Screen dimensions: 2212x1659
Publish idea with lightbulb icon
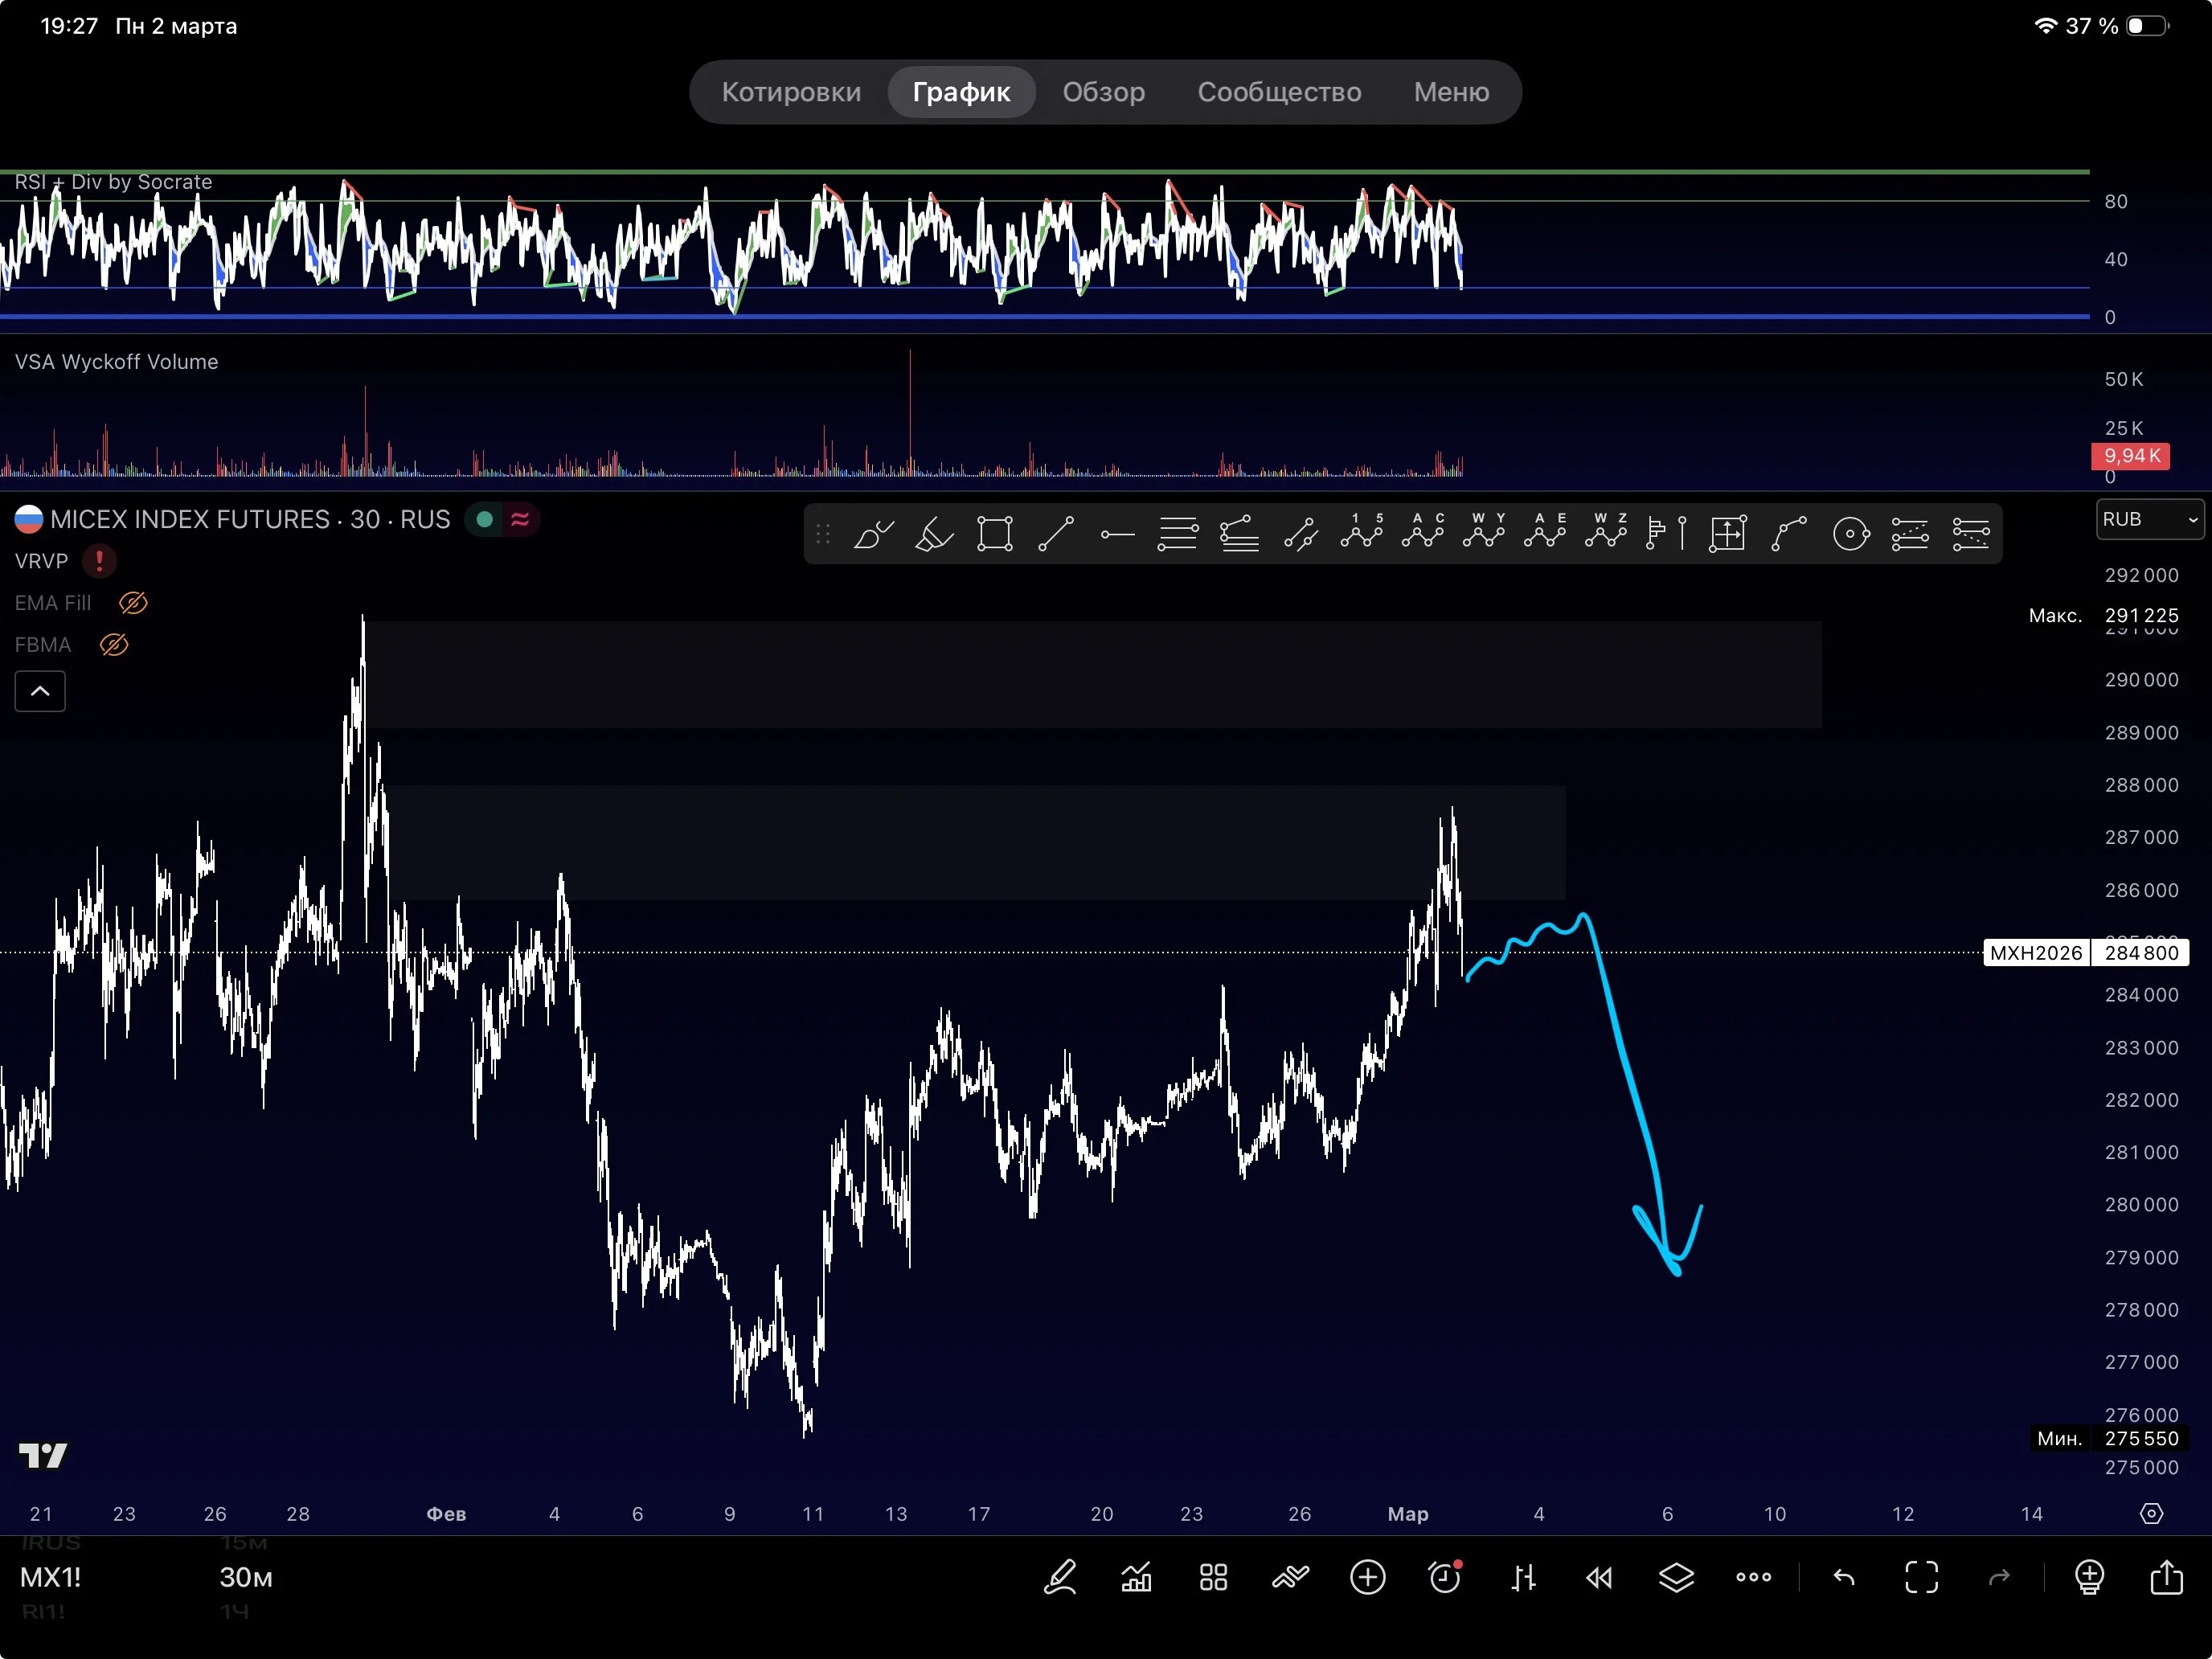pos(2089,1577)
